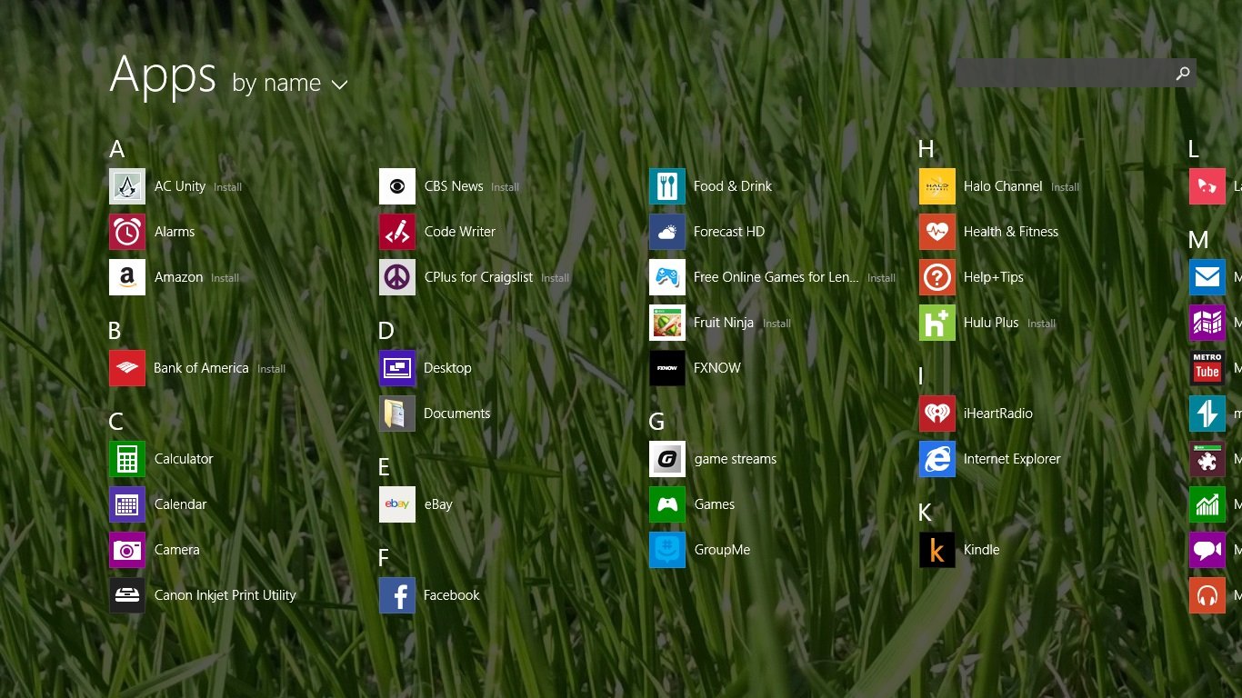The height and width of the screenshot is (698, 1242).
Task: Click the 'by name' chevron arrow
Action: [x=339, y=85]
